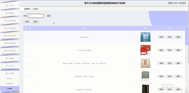This screenshot has width=189, height=93.
Task: Click the batch 删除 button next to 新增
Action: [36, 22]
